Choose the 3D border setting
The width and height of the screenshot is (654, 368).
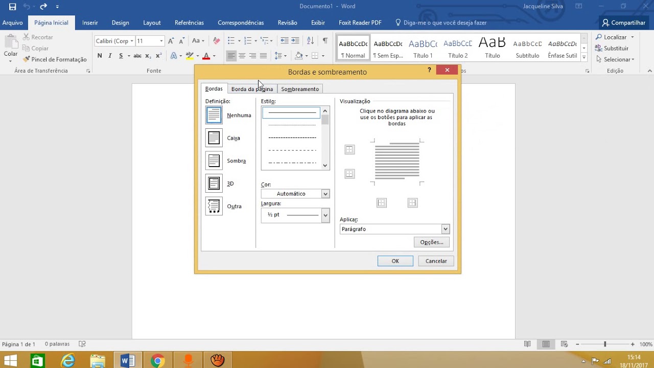point(214,183)
